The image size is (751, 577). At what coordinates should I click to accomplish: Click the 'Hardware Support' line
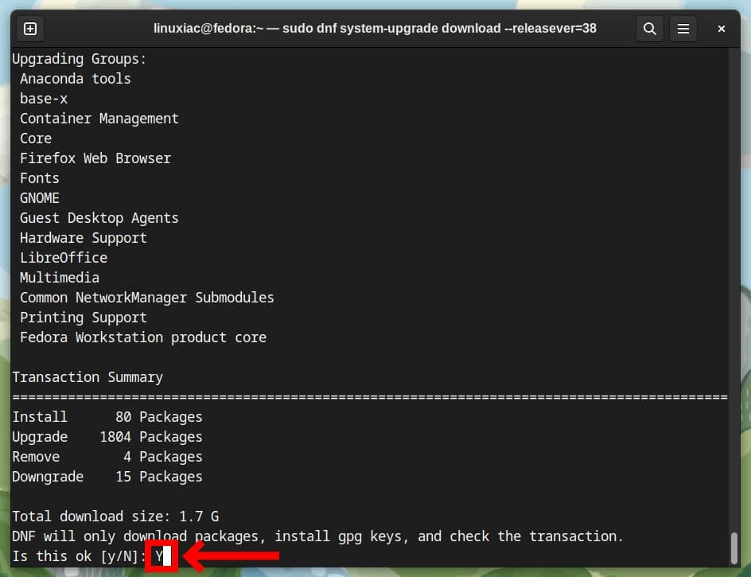click(x=84, y=238)
